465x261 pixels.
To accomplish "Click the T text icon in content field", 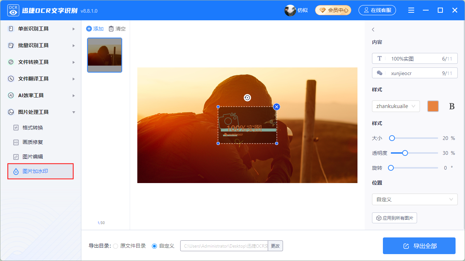I will [380, 59].
